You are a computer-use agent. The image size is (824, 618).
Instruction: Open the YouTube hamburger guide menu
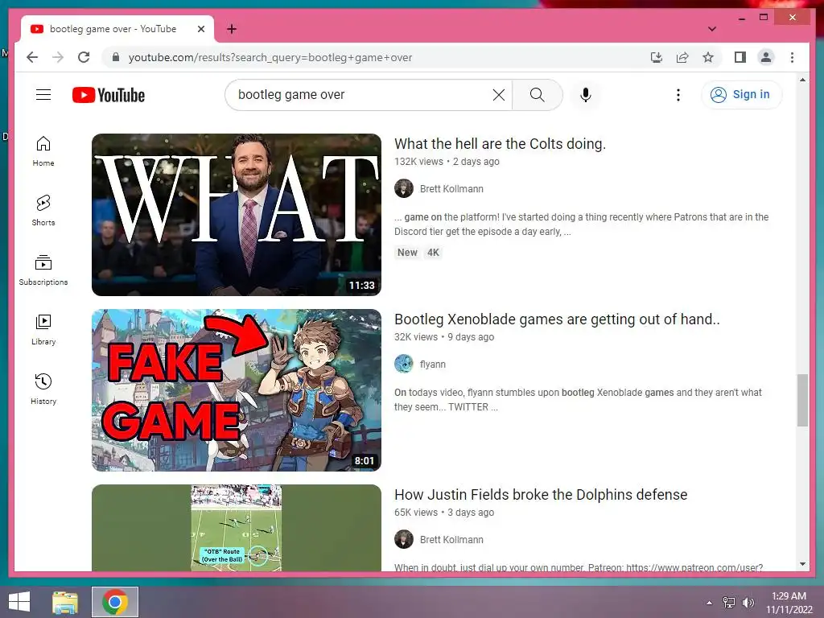[43, 95]
